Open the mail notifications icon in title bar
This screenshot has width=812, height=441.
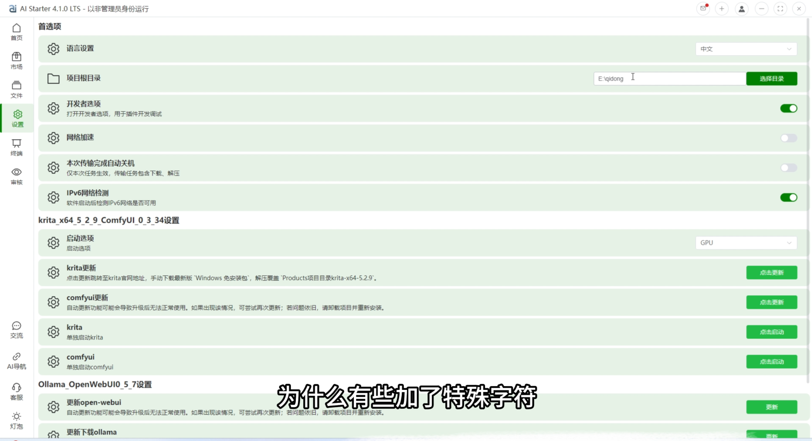click(x=703, y=9)
